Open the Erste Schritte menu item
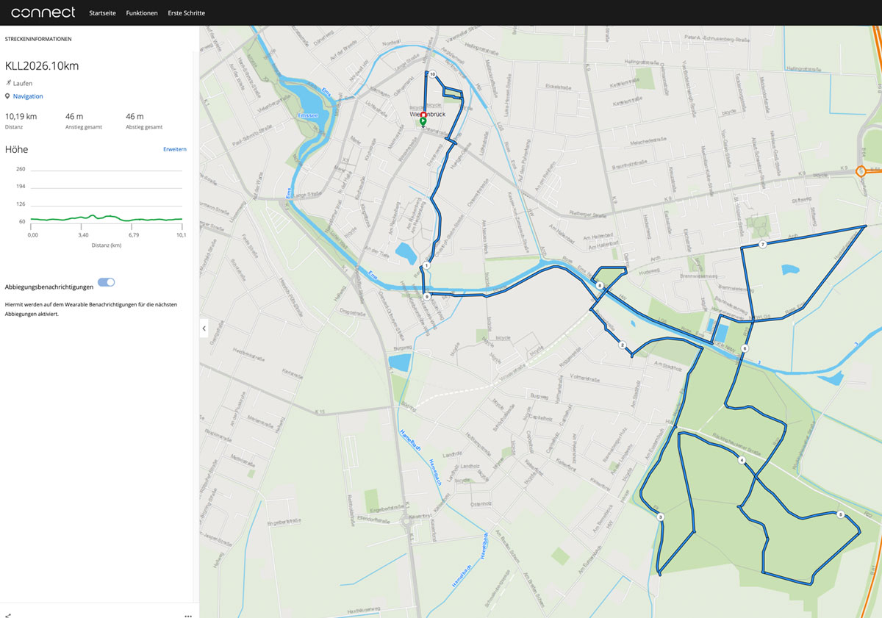This screenshot has height=618, width=882. pos(187,13)
